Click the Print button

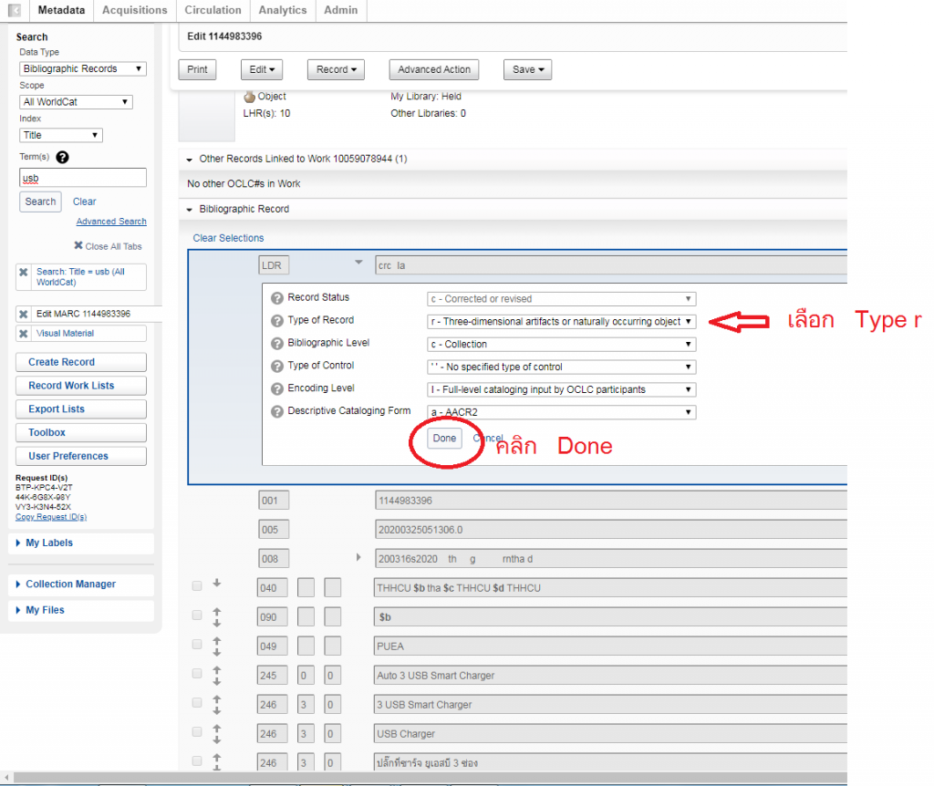tap(197, 69)
